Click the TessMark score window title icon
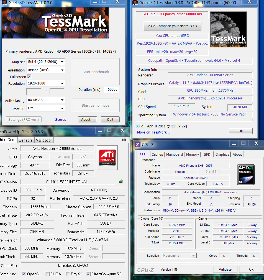Image resolution: width=264 pixels, height=280 pixels. (x=135, y=2)
